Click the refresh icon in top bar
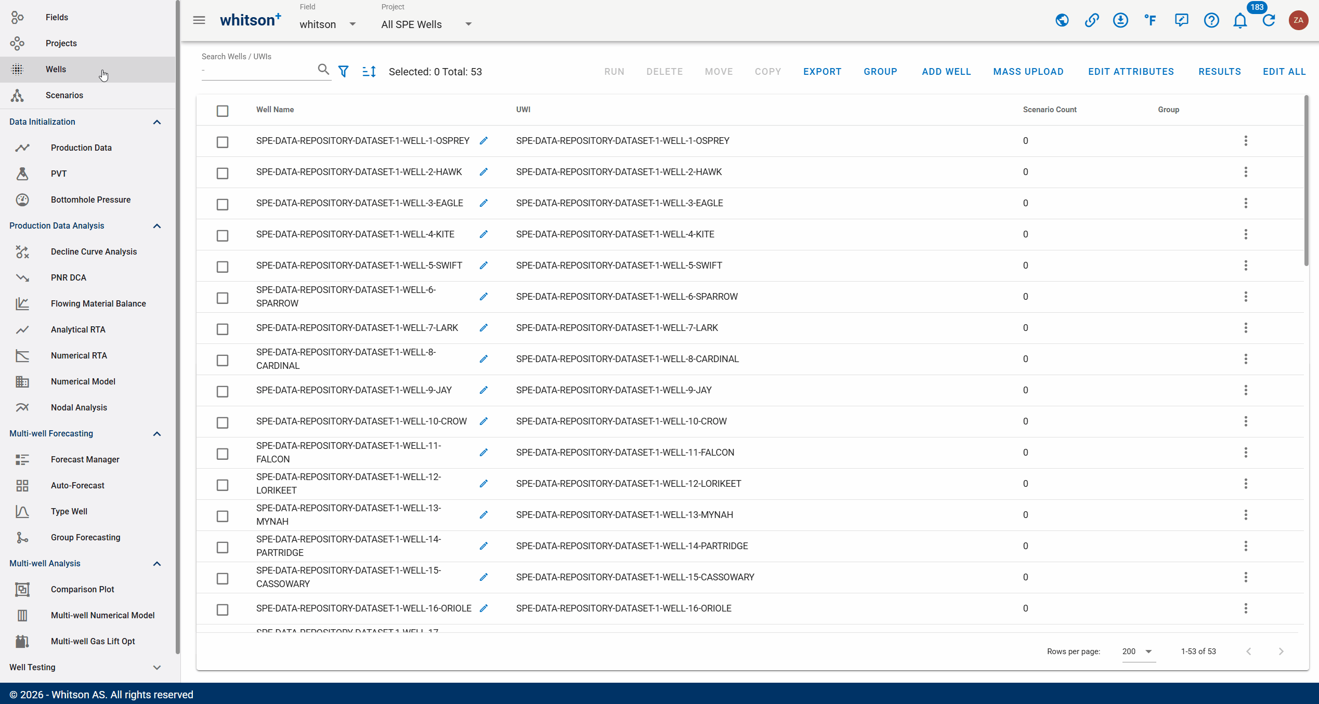The image size is (1319, 704). tap(1269, 20)
